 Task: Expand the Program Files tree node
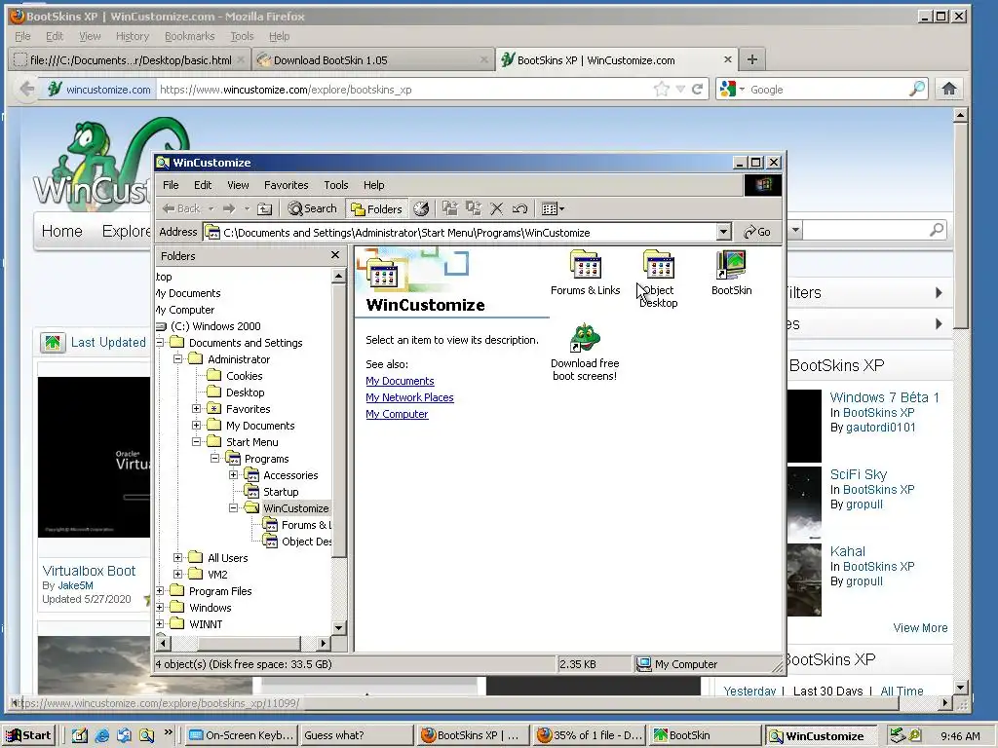point(160,591)
